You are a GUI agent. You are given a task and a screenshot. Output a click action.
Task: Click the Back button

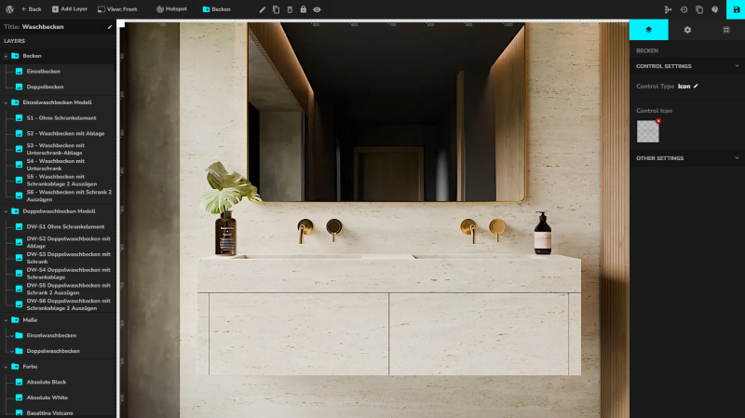pyautogui.click(x=32, y=9)
